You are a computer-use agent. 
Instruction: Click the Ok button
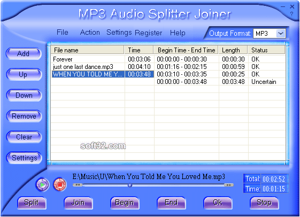(x=218, y=203)
